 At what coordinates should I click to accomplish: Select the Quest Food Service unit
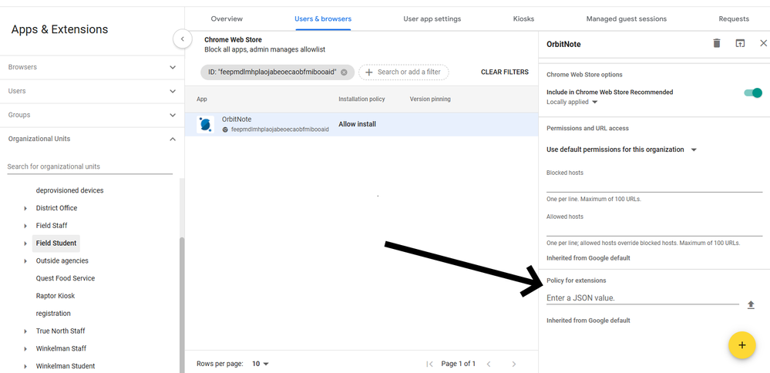pos(66,278)
